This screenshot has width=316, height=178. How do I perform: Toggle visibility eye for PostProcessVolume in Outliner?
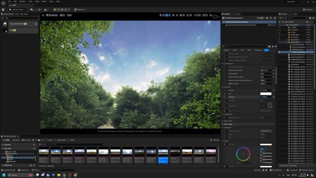pyautogui.click(x=279, y=52)
